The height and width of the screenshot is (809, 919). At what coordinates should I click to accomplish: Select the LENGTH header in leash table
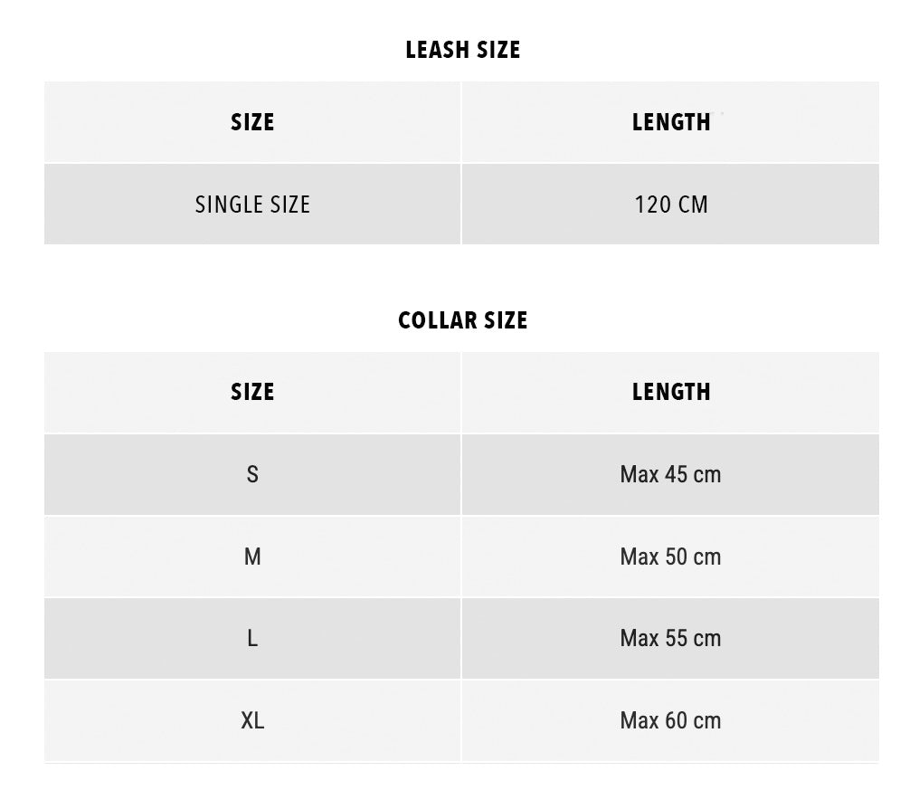(x=671, y=122)
